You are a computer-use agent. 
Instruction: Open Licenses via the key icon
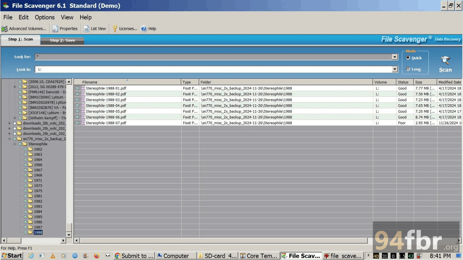coord(115,29)
